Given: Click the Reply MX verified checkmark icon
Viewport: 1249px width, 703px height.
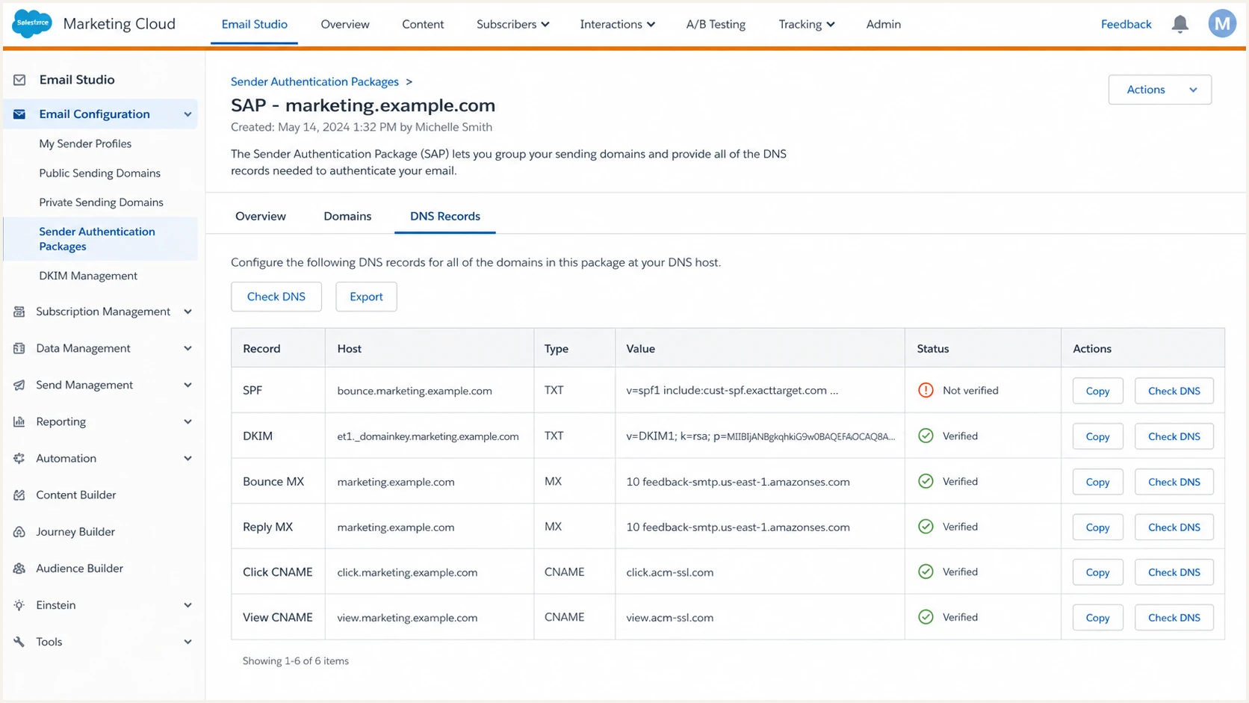Looking at the screenshot, I should tap(926, 526).
